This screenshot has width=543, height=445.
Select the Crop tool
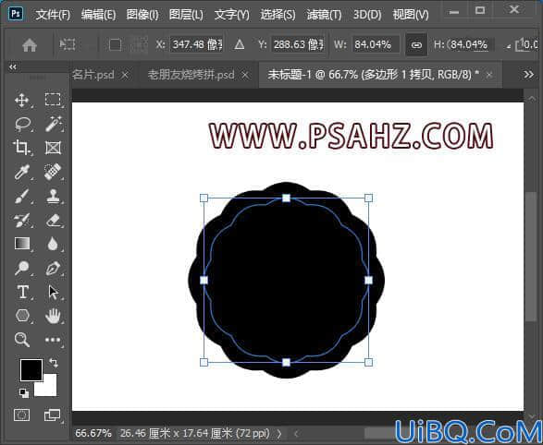pyautogui.click(x=21, y=148)
